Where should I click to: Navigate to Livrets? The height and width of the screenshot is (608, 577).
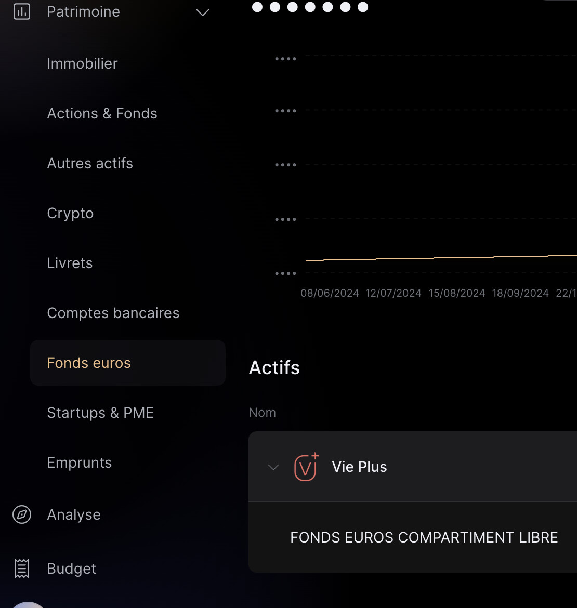[70, 263]
